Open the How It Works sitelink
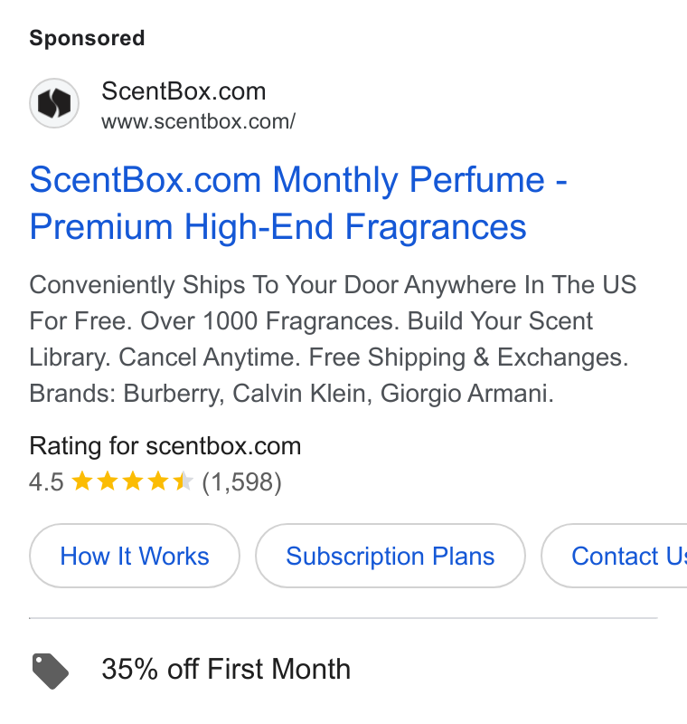Image resolution: width=687 pixels, height=724 pixels. pyautogui.click(x=135, y=556)
